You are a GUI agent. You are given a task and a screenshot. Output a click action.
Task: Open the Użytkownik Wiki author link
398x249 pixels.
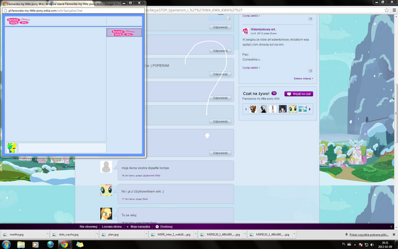point(151,176)
